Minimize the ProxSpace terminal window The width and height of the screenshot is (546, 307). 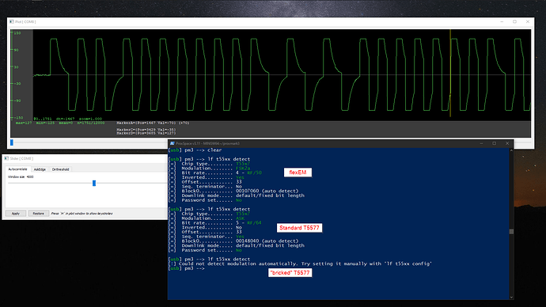(x=482, y=143)
